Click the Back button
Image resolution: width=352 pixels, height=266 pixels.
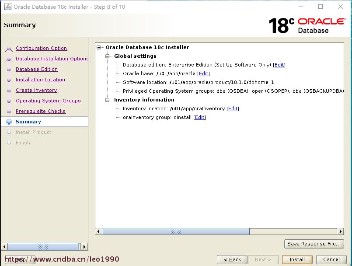point(232,260)
